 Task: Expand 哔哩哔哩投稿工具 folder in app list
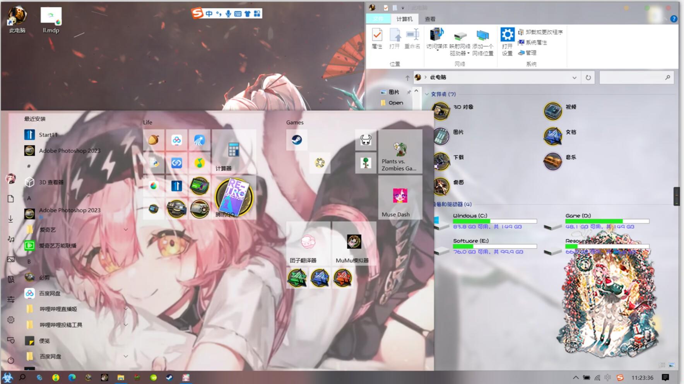(x=126, y=325)
